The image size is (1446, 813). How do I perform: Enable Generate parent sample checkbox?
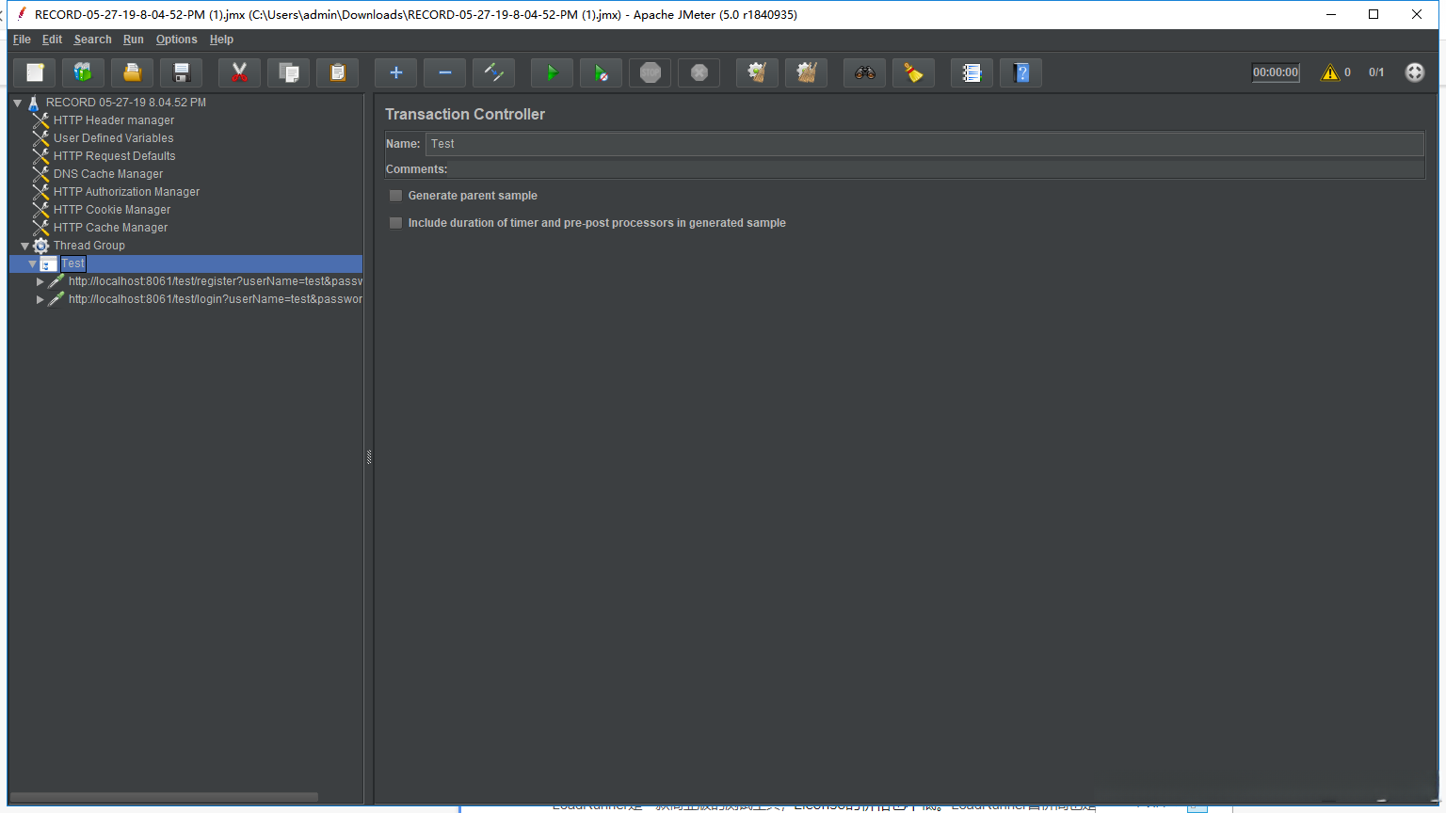tap(396, 196)
